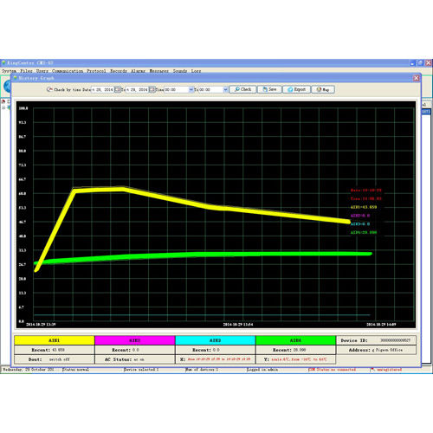Image resolution: width=433 pixels, height=433 pixels.
Task: Click the graph start time label 13:39
Action: click(x=41, y=325)
